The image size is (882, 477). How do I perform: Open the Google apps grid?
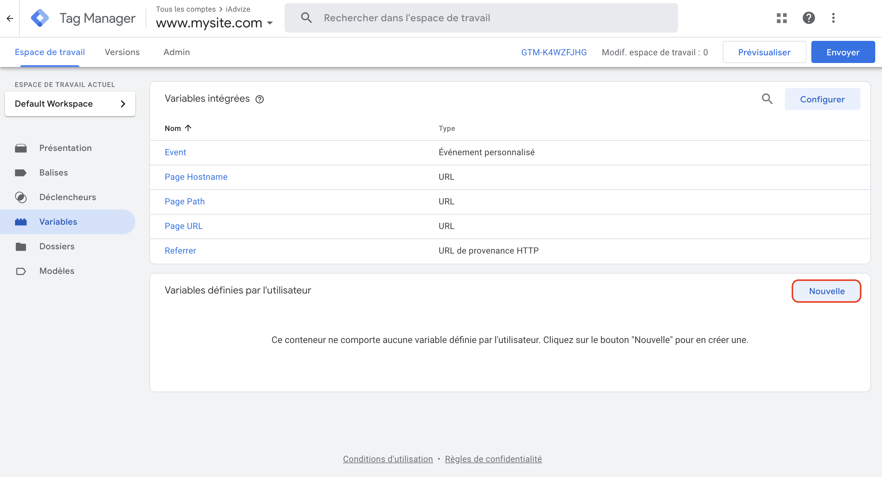(x=782, y=18)
